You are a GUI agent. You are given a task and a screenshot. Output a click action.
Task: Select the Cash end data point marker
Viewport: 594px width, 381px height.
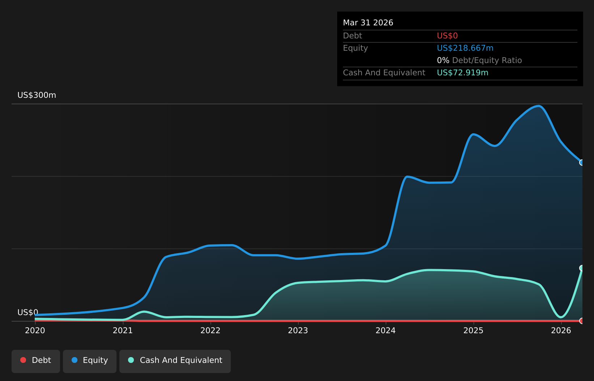(x=582, y=268)
